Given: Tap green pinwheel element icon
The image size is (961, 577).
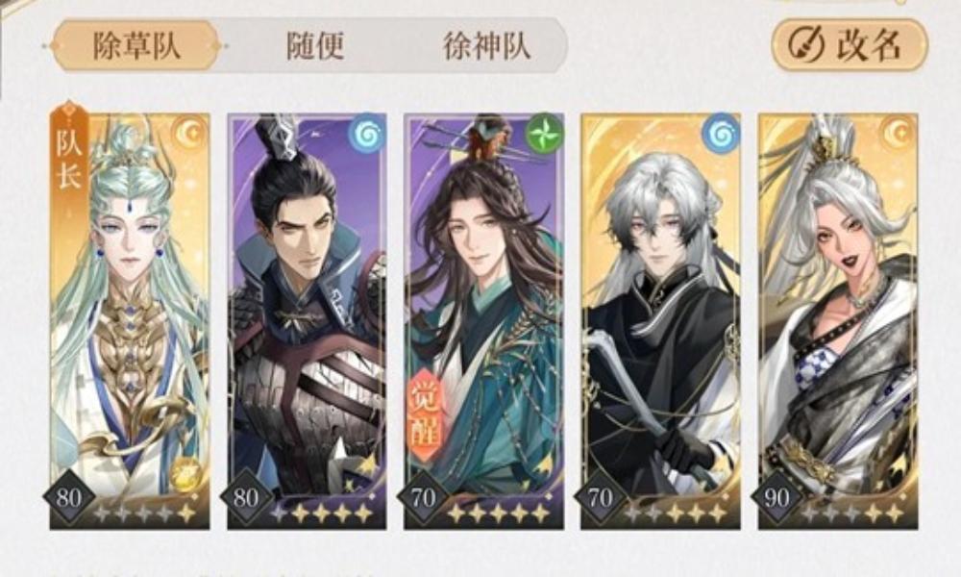Looking at the screenshot, I should point(544,131).
